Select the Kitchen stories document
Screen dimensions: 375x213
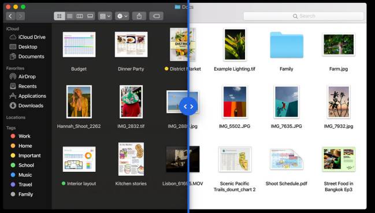(131, 159)
